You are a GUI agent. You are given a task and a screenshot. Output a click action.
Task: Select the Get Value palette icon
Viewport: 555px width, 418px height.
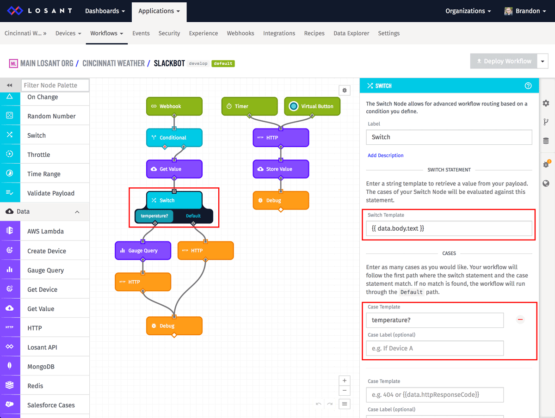[10, 308]
